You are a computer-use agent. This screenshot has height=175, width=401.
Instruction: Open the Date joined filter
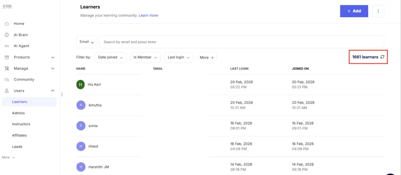110,57
